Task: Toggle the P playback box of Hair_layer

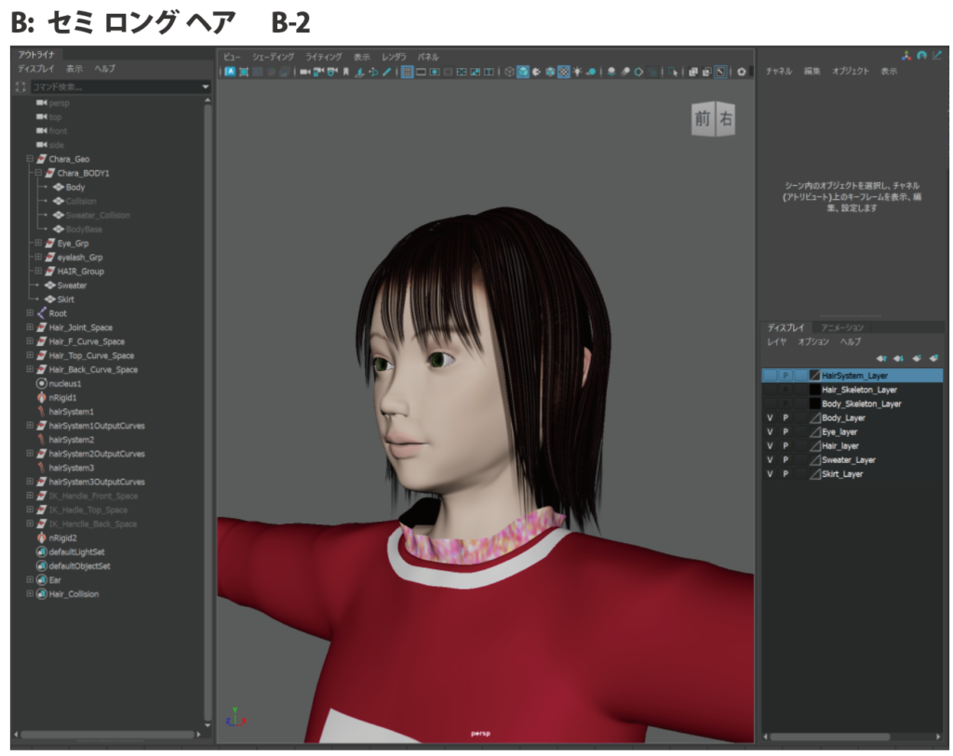Action: tap(785, 446)
